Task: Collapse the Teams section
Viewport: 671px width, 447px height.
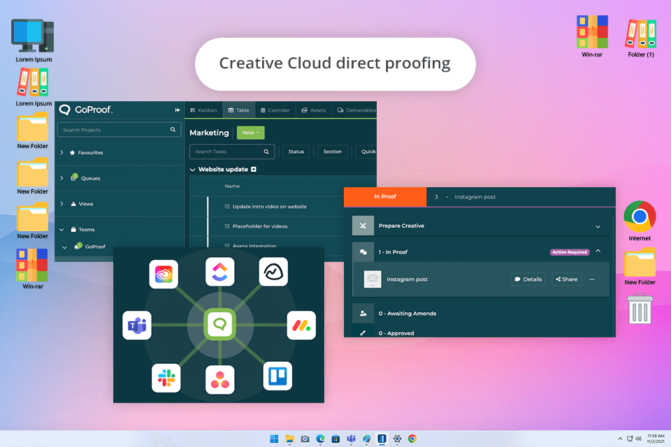Action: click(62, 230)
